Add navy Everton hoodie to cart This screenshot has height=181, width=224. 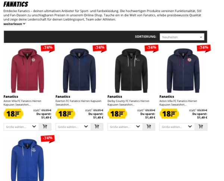(x=97, y=127)
